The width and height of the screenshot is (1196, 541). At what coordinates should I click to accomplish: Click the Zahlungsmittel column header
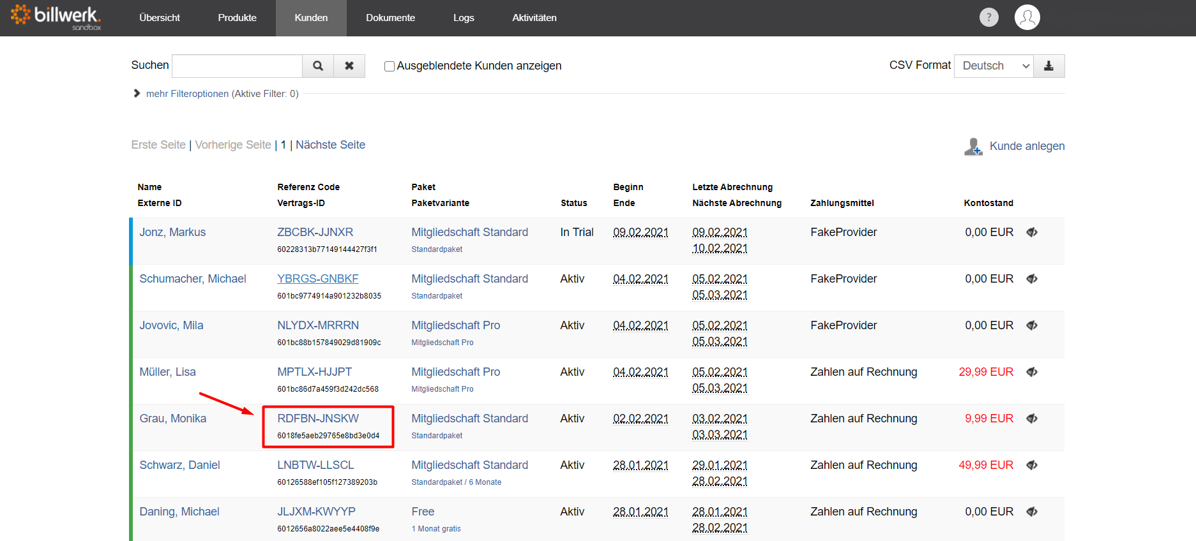coord(842,203)
